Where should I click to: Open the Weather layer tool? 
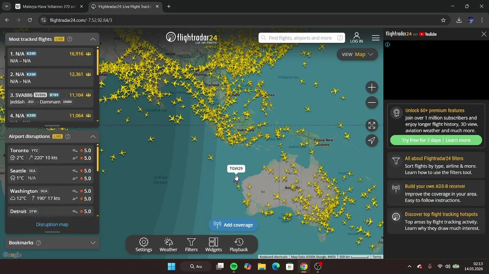(168, 245)
